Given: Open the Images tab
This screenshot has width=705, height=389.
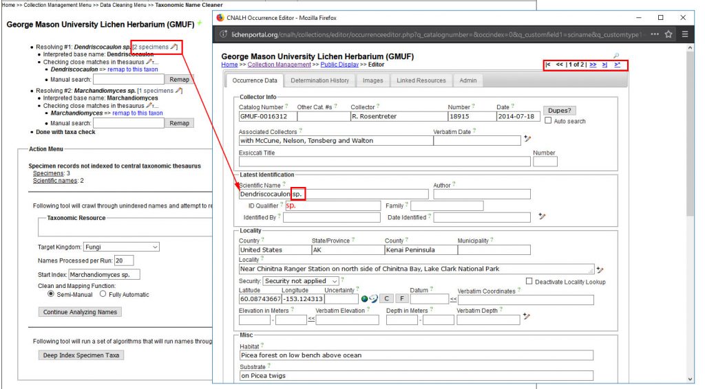Looking at the screenshot, I should tap(372, 80).
